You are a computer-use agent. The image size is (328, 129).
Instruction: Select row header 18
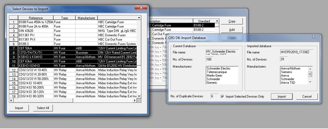(x=14, y=96)
